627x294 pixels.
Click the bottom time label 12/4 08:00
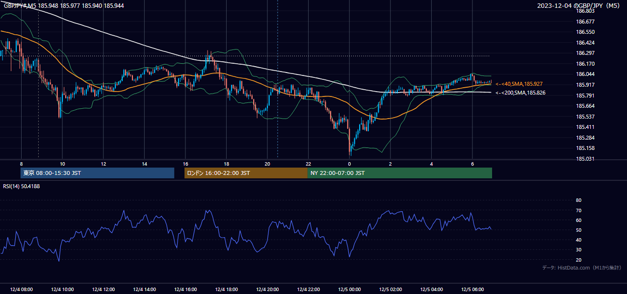pos(21,289)
